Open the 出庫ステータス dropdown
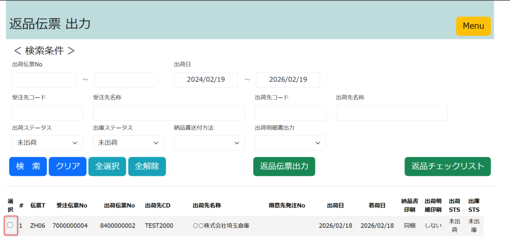510x250 pixels. coord(128,143)
